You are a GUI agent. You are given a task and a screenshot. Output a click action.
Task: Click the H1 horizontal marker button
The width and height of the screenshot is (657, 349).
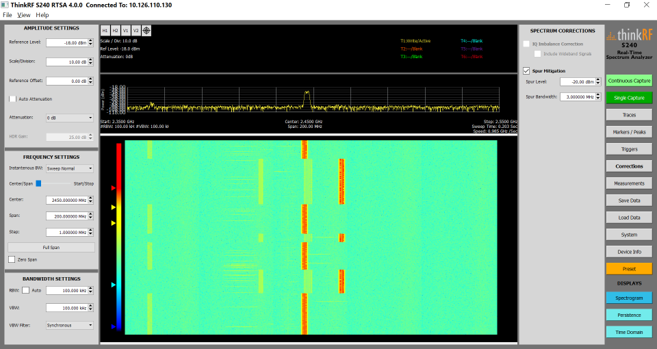pyautogui.click(x=105, y=31)
